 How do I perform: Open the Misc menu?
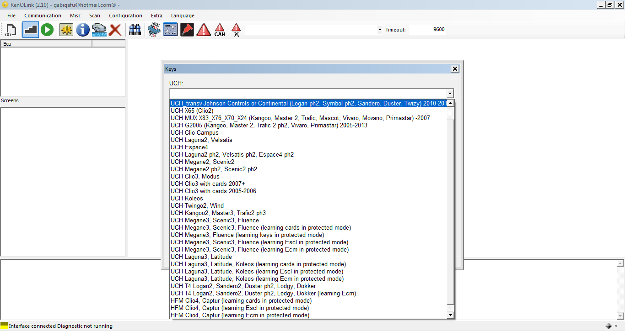pyautogui.click(x=75, y=16)
